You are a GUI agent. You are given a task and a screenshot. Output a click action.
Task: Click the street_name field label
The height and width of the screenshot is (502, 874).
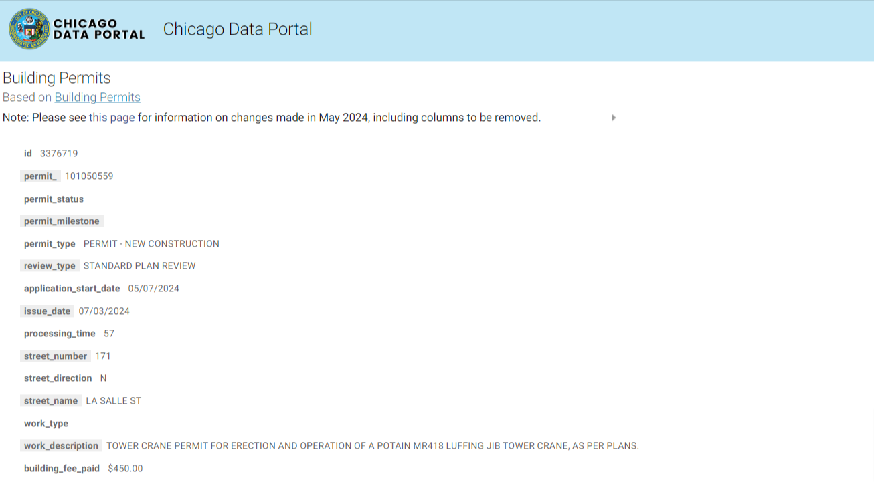click(x=51, y=401)
